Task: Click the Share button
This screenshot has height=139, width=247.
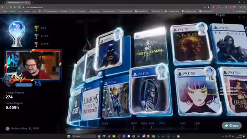Action: point(232,125)
